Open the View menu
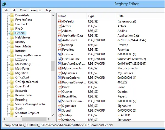 click(x=23, y=10)
